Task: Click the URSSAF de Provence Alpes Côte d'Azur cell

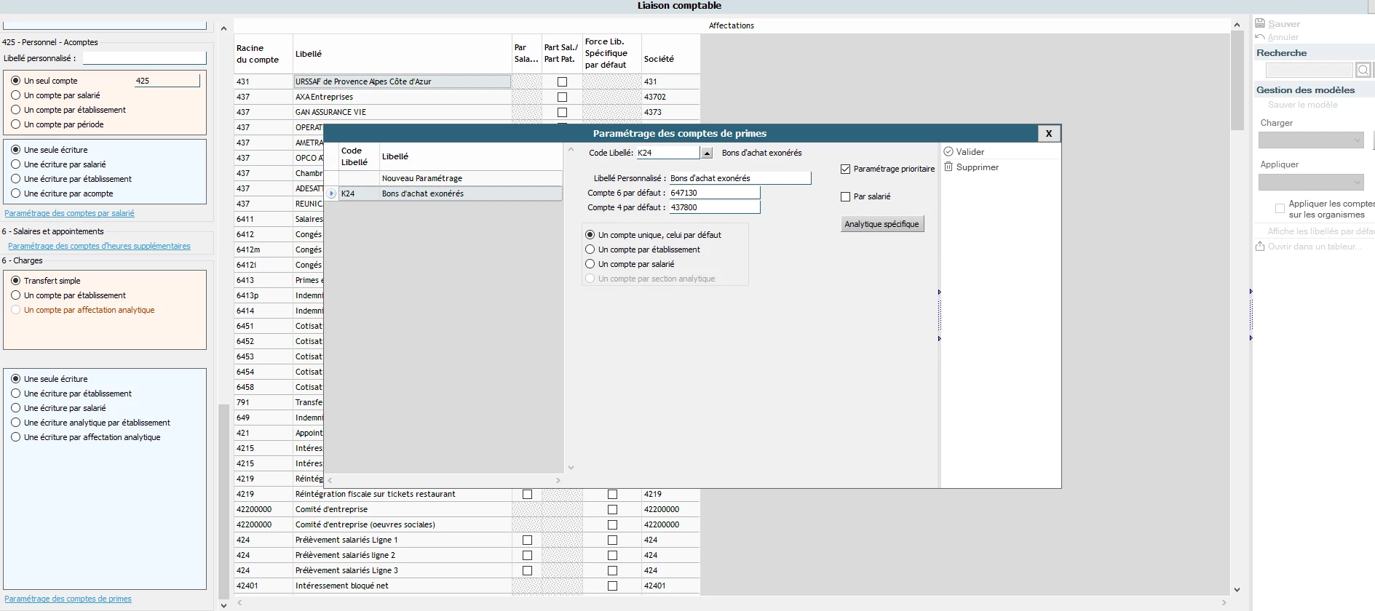Action: click(x=403, y=81)
